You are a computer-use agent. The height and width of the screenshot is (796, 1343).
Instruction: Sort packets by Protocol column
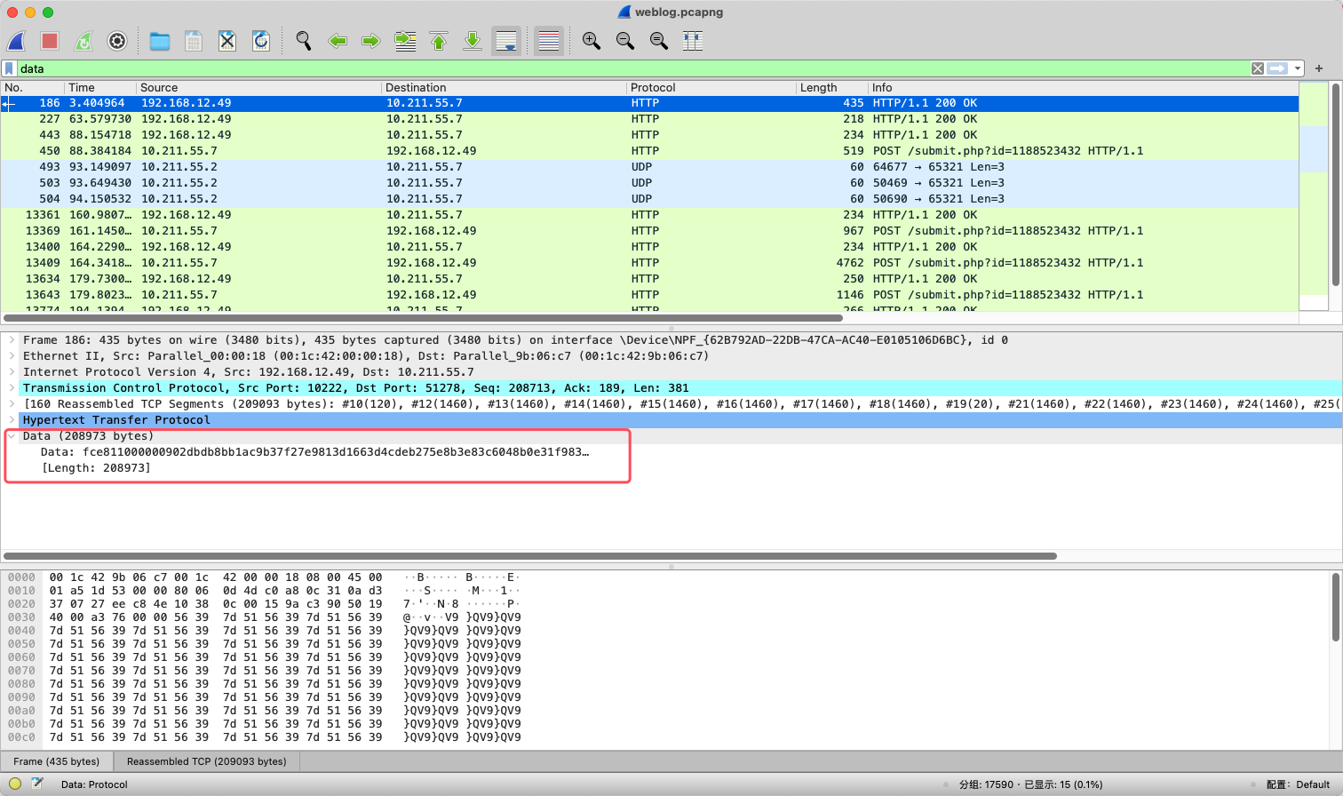click(711, 88)
